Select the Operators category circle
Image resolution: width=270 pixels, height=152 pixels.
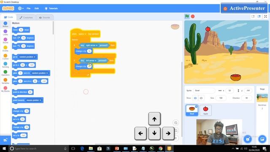click(5, 72)
